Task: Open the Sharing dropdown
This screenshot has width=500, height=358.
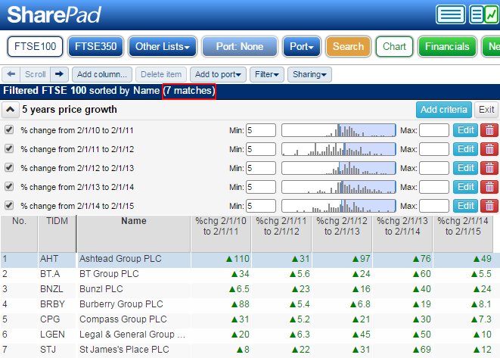Action: 309,74
